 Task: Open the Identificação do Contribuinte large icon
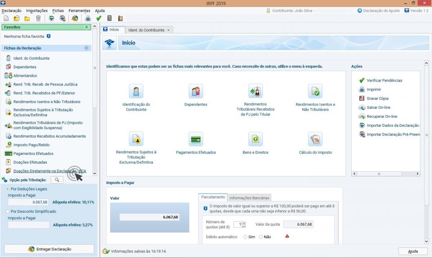[x=136, y=91]
